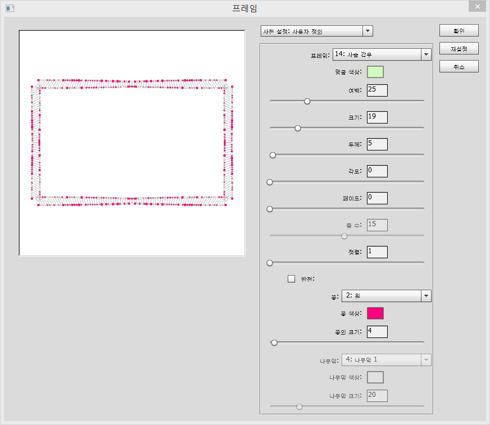The width and height of the screenshot is (490, 425).
Task: Click the 두께 slider handle
Action: pos(273,155)
